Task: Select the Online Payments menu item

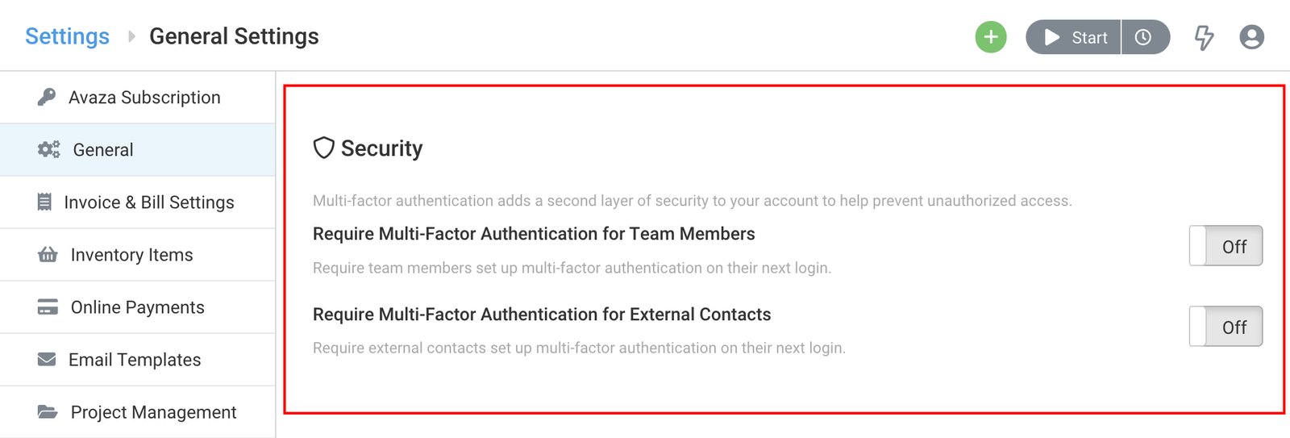Action: click(138, 307)
